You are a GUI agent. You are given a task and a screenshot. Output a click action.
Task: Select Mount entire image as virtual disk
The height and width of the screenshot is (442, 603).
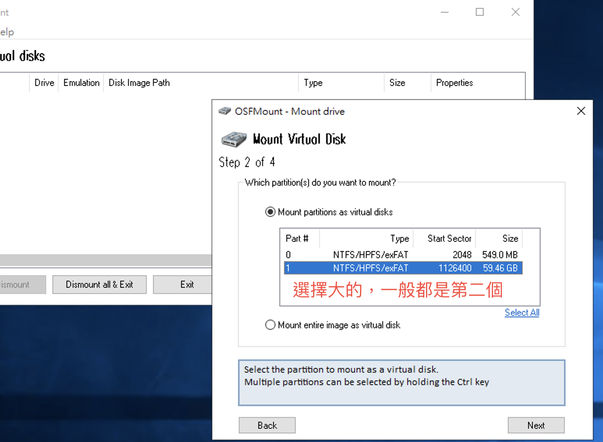coord(270,325)
